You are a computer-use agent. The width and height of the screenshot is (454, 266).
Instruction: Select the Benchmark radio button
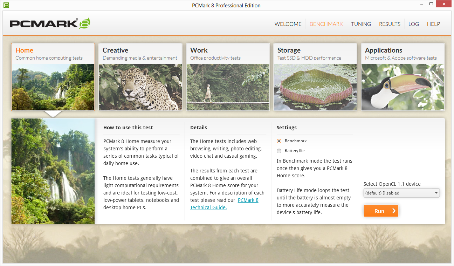coord(279,141)
